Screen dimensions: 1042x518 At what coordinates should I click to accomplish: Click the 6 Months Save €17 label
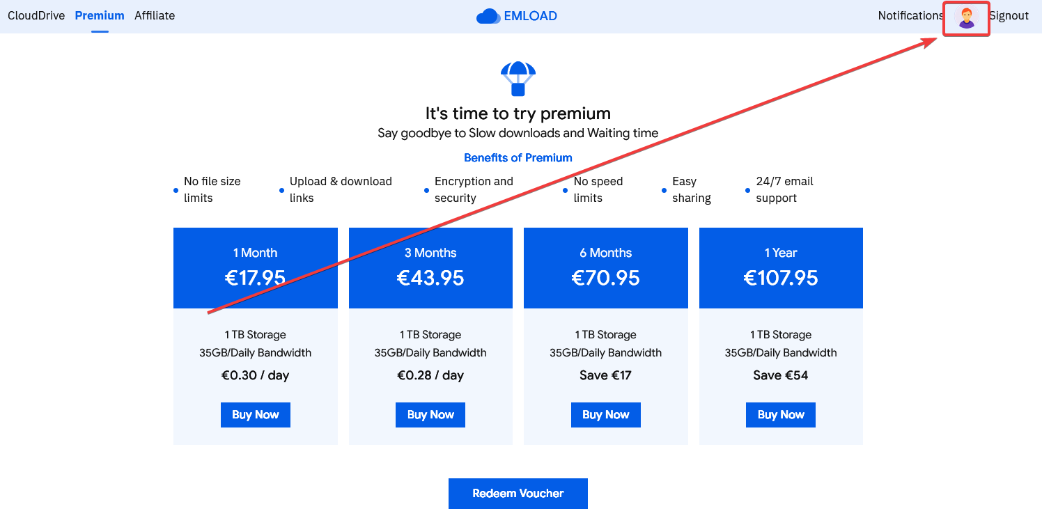(605, 375)
